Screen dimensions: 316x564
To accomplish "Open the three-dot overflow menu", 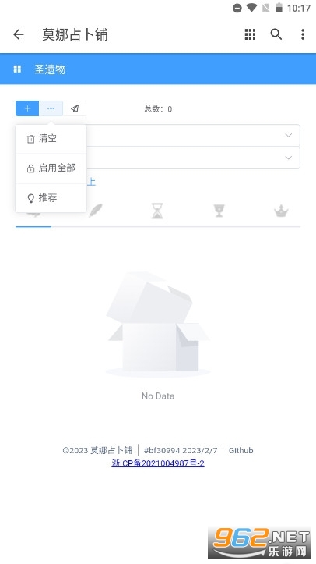I will point(303,34).
